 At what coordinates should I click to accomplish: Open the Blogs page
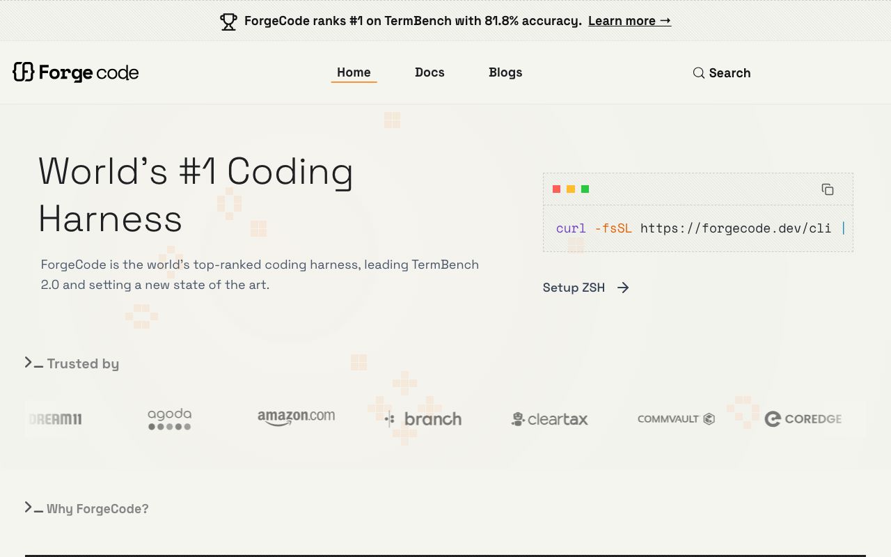click(505, 72)
